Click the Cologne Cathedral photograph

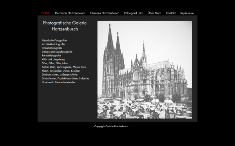pyautogui.click(x=145, y=70)
